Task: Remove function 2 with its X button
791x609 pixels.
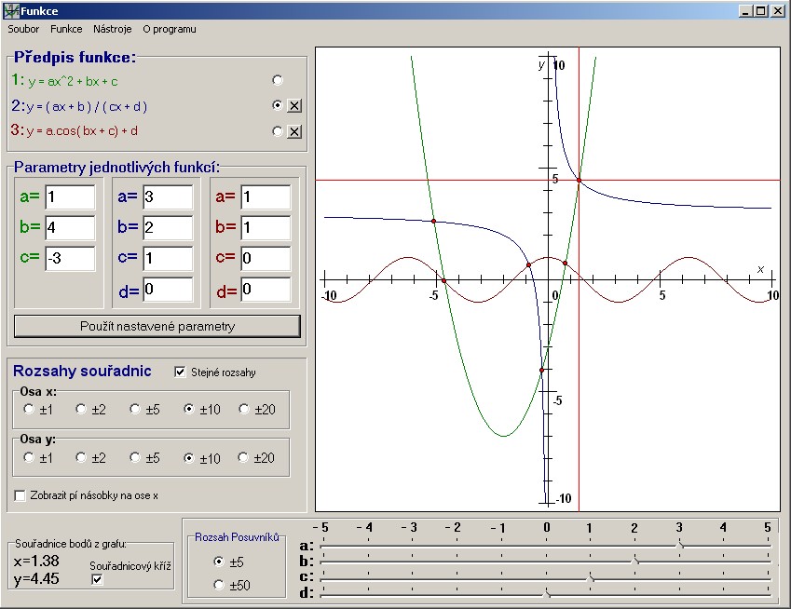Action: 294,106
